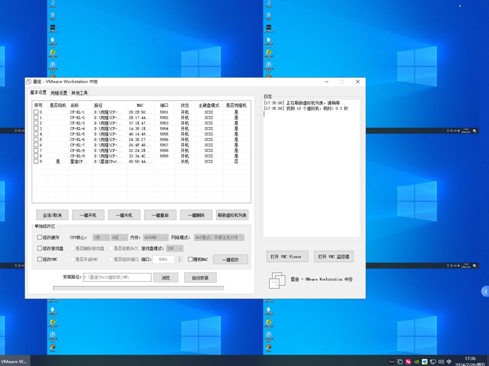
Task: Select the checkbox for row 4 (CF-KL-5)
Action: pyautogui.click(x=36, y=134)
